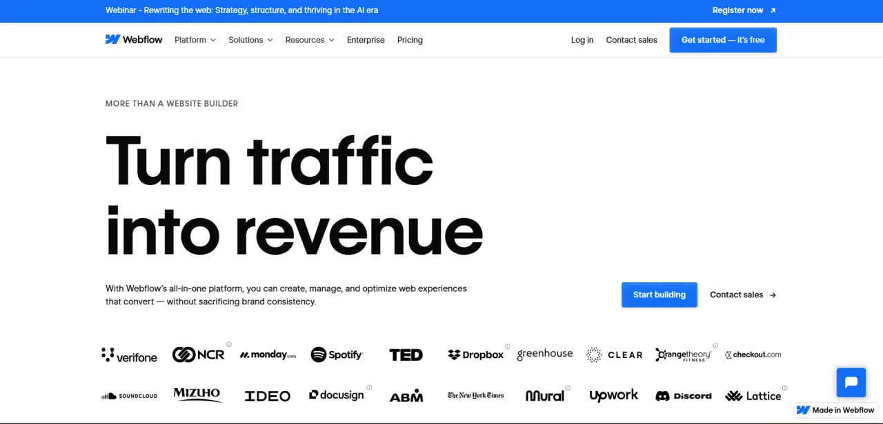Click the Start building button
Screen dimensions: 883x424
659,295
